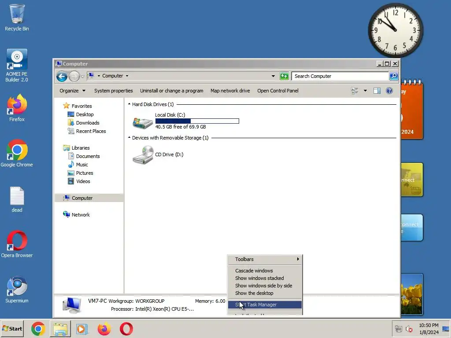Viewport: 451px width, 338px height.
Task: Select the CD Drive (D:) icon
Action: pos(143,154)
